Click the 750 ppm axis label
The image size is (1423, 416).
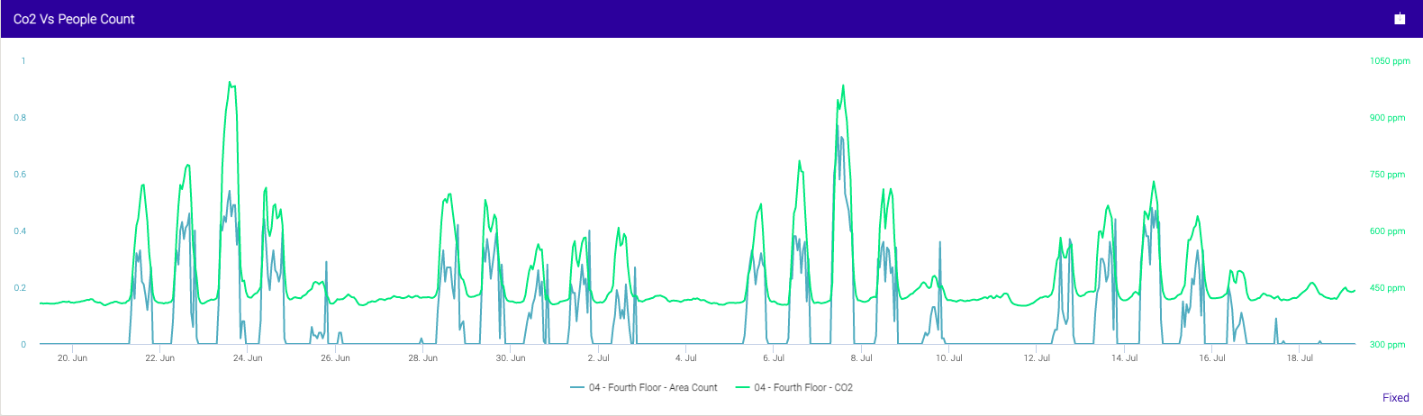coord(1387,175)
